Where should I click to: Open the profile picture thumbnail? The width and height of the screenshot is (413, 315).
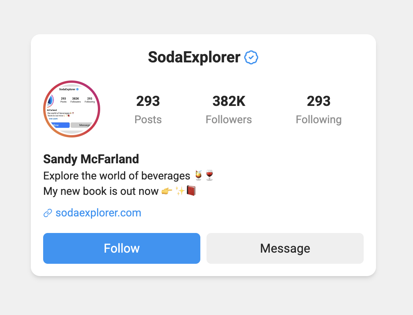pos(71,109)
